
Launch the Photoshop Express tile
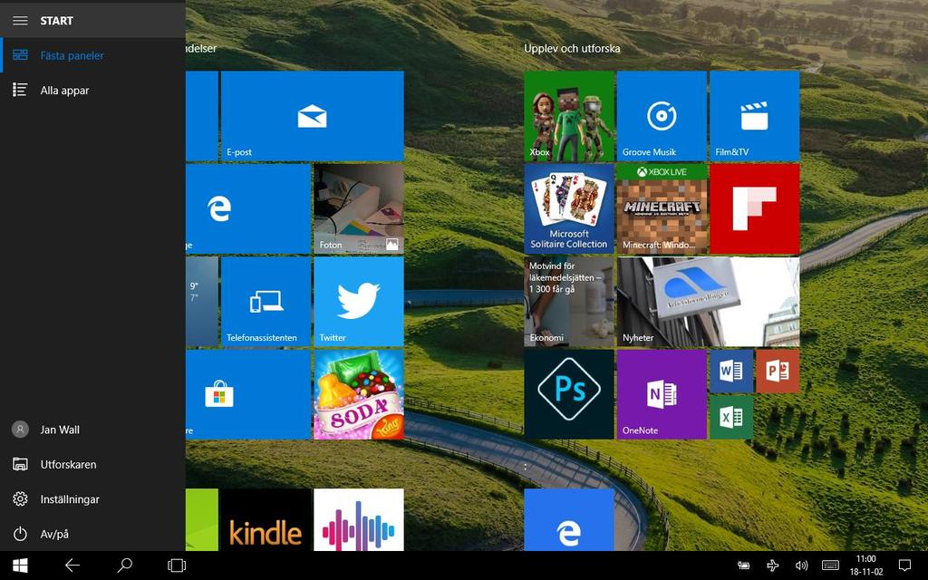tap(569, 395)
